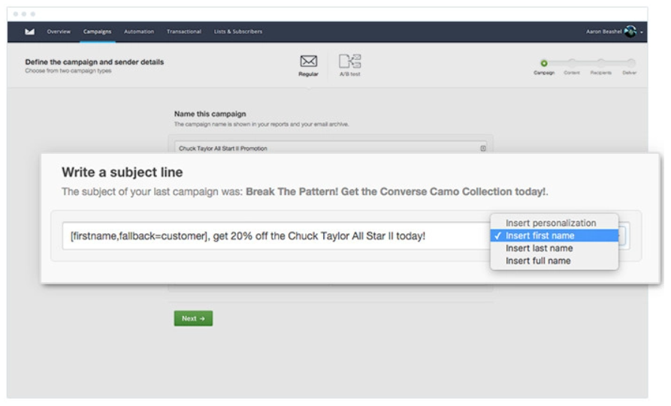Open the Transactional section
Image resolution: width=671 pixels, height=406 pixels.
(x=184, y=32)
